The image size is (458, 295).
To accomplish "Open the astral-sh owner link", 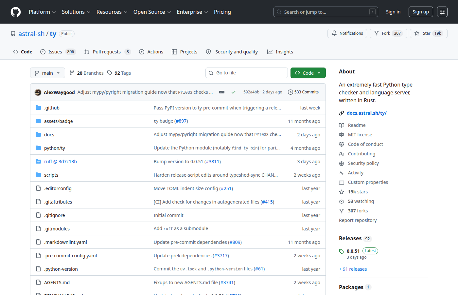I will pyautogui.click(x=31, y=34).
